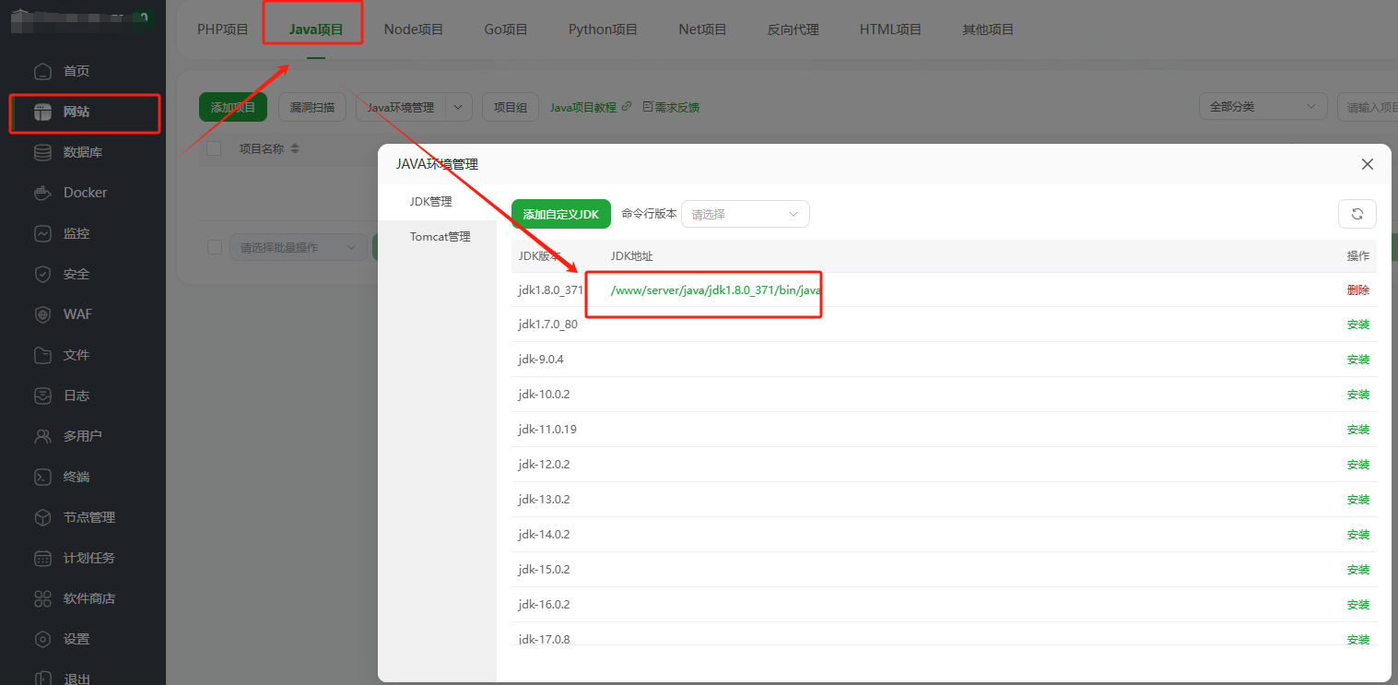Open the 全部分类 category dropdown

click(1263, 107)
